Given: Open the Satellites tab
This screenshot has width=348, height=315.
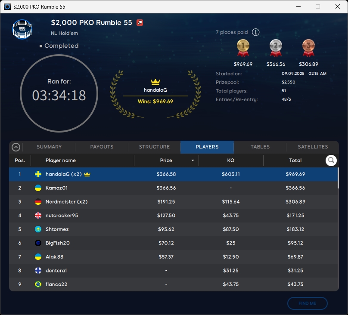Looking at the screenshot, I should pos(313,147).
